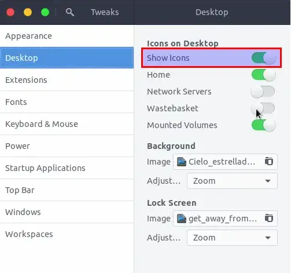The width and height of the screenshot is (291, 273).
Task: Click the Wastebasket label
Action: (x=172, y=108)
